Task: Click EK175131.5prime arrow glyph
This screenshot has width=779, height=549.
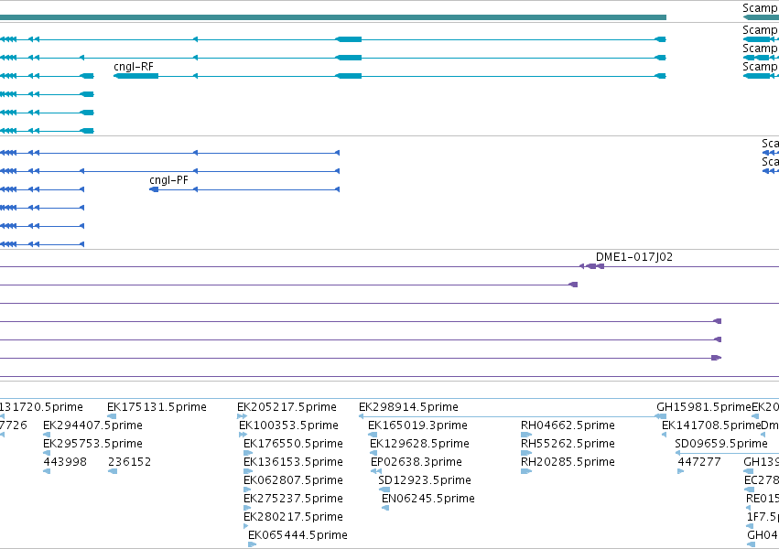Action: 112,416
